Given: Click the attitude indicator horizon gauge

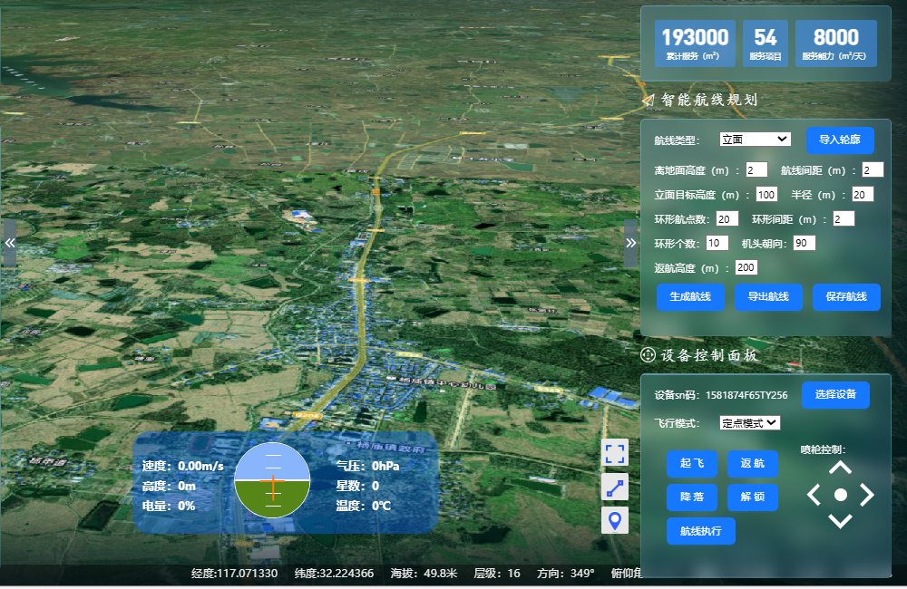Looking at the screenshot, I should pyautogui.click(x=272, y=480).
